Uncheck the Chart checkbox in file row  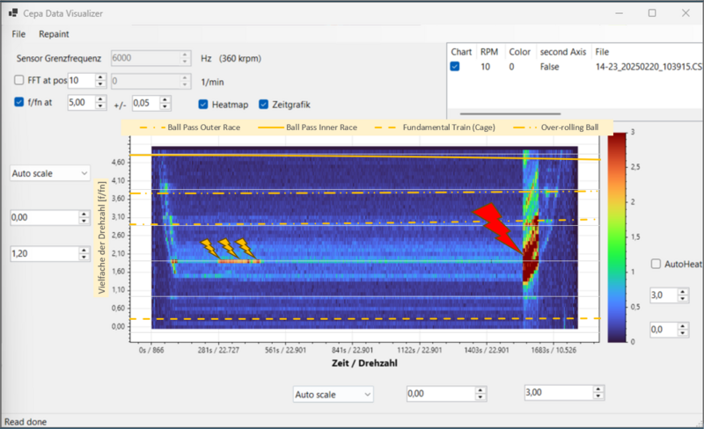[x=455, y=67]
